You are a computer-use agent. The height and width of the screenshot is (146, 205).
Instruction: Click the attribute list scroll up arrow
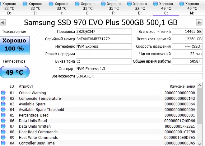click(x=199, y=86)
